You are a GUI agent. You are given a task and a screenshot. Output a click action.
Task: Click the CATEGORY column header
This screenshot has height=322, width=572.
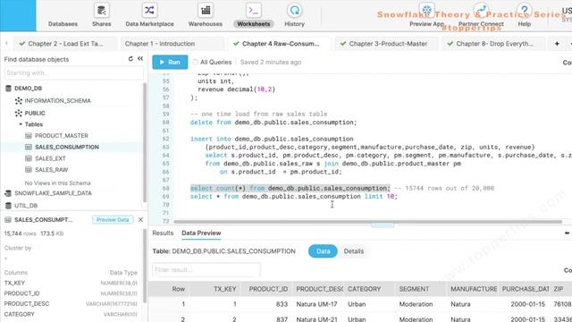click(x=369, y=289)
